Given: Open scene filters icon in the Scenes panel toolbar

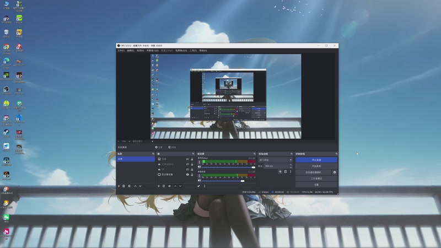Looking at the screenshot, I should 130,186.
